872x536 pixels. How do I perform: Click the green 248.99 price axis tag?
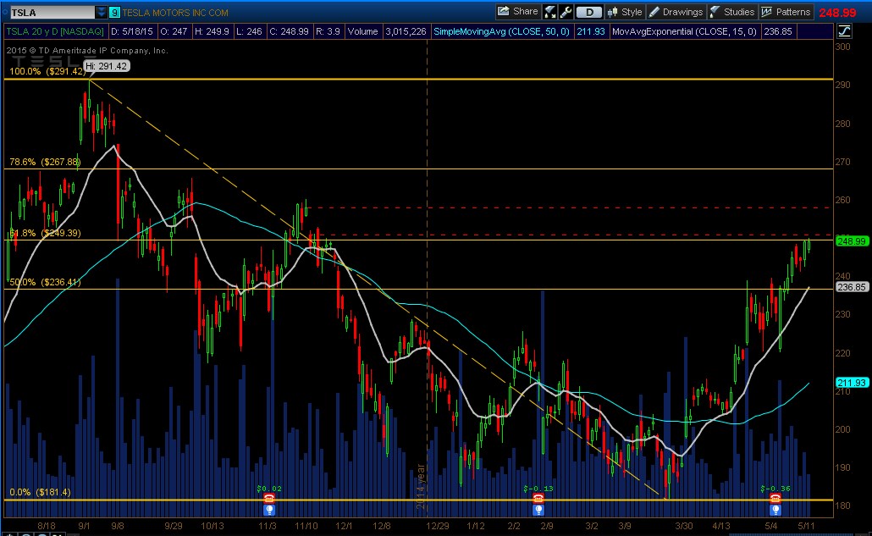pyautogui.click(x=852, y=241)
